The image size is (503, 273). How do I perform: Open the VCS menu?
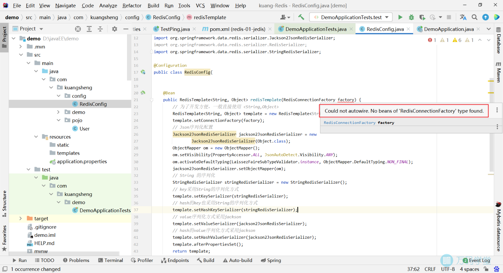200,5
